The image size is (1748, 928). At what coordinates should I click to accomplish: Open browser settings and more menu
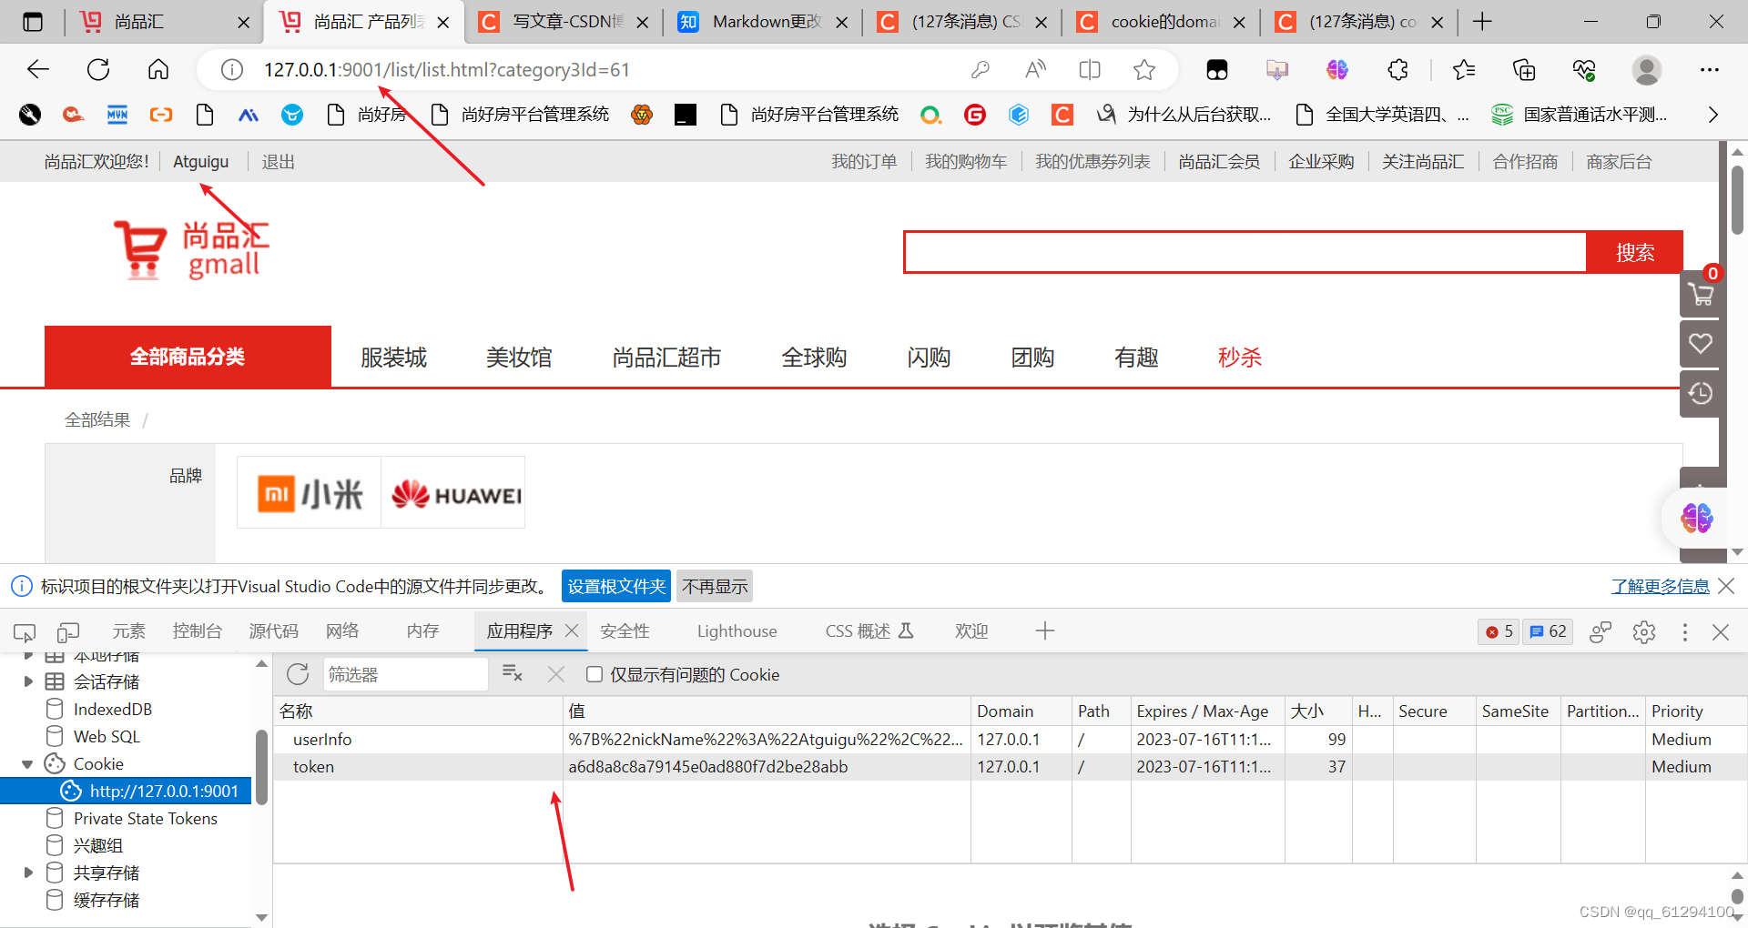(1710, 70)
